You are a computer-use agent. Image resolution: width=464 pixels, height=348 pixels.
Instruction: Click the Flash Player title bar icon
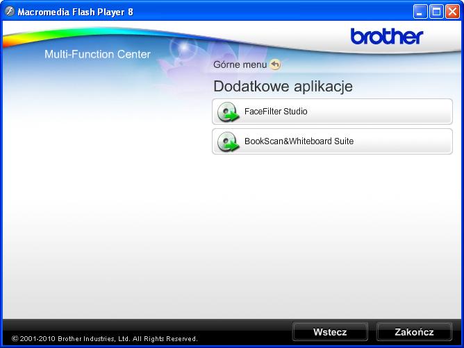pyautogui.click(x=10, y=12)
